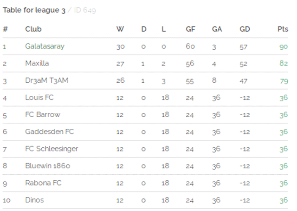Click Maxilla's 82 points value
The image size is (297, 211).
(x=284, y=63)
